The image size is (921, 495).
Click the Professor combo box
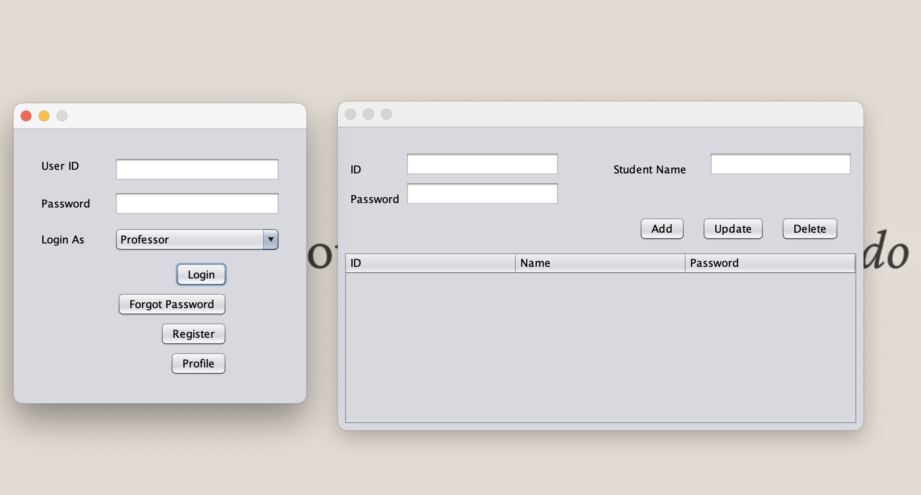click(190, 239)
